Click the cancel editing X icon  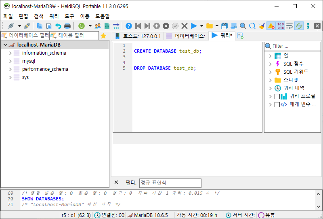185,26
